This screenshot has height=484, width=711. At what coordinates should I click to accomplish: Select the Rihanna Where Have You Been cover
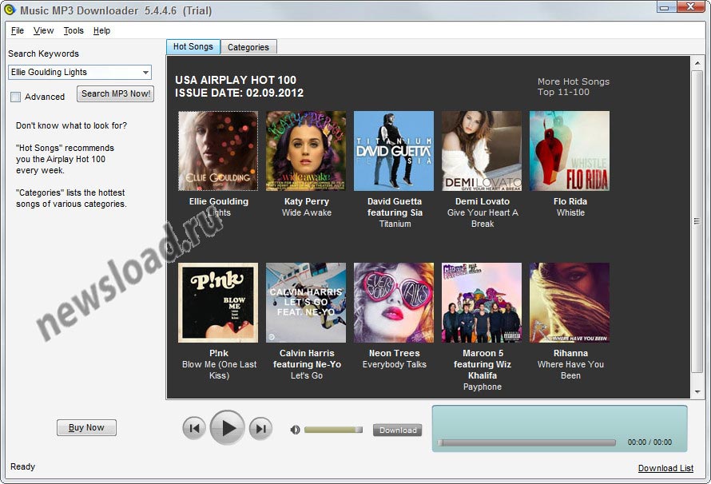click(x=570, y=303)
